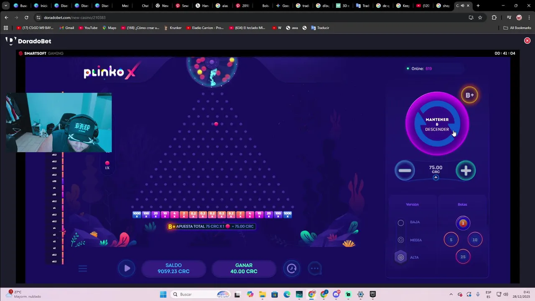Switch to the shop browser tab

coord(443,6)
